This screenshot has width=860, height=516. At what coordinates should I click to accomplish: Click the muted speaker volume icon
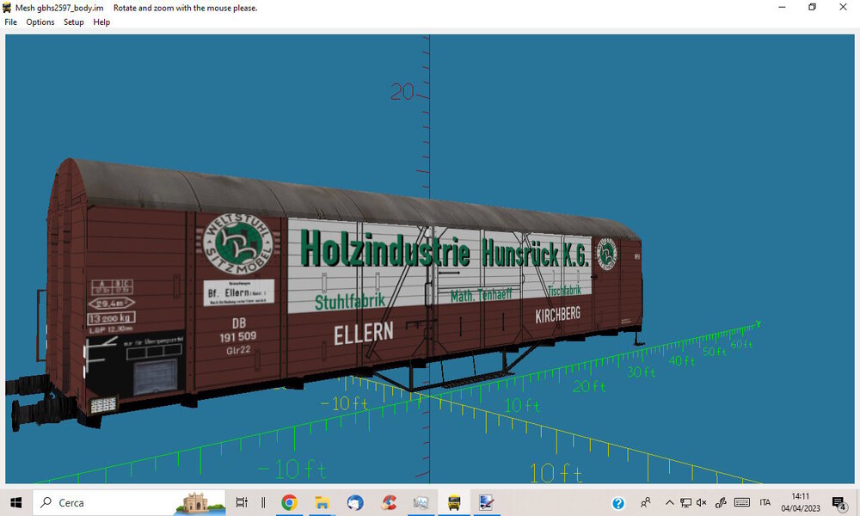702,502
